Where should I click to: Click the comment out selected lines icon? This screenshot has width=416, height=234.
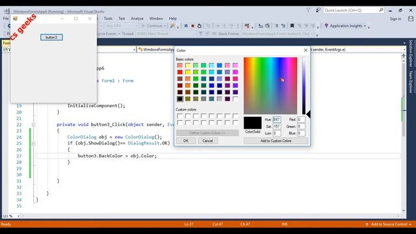[277, 26]
